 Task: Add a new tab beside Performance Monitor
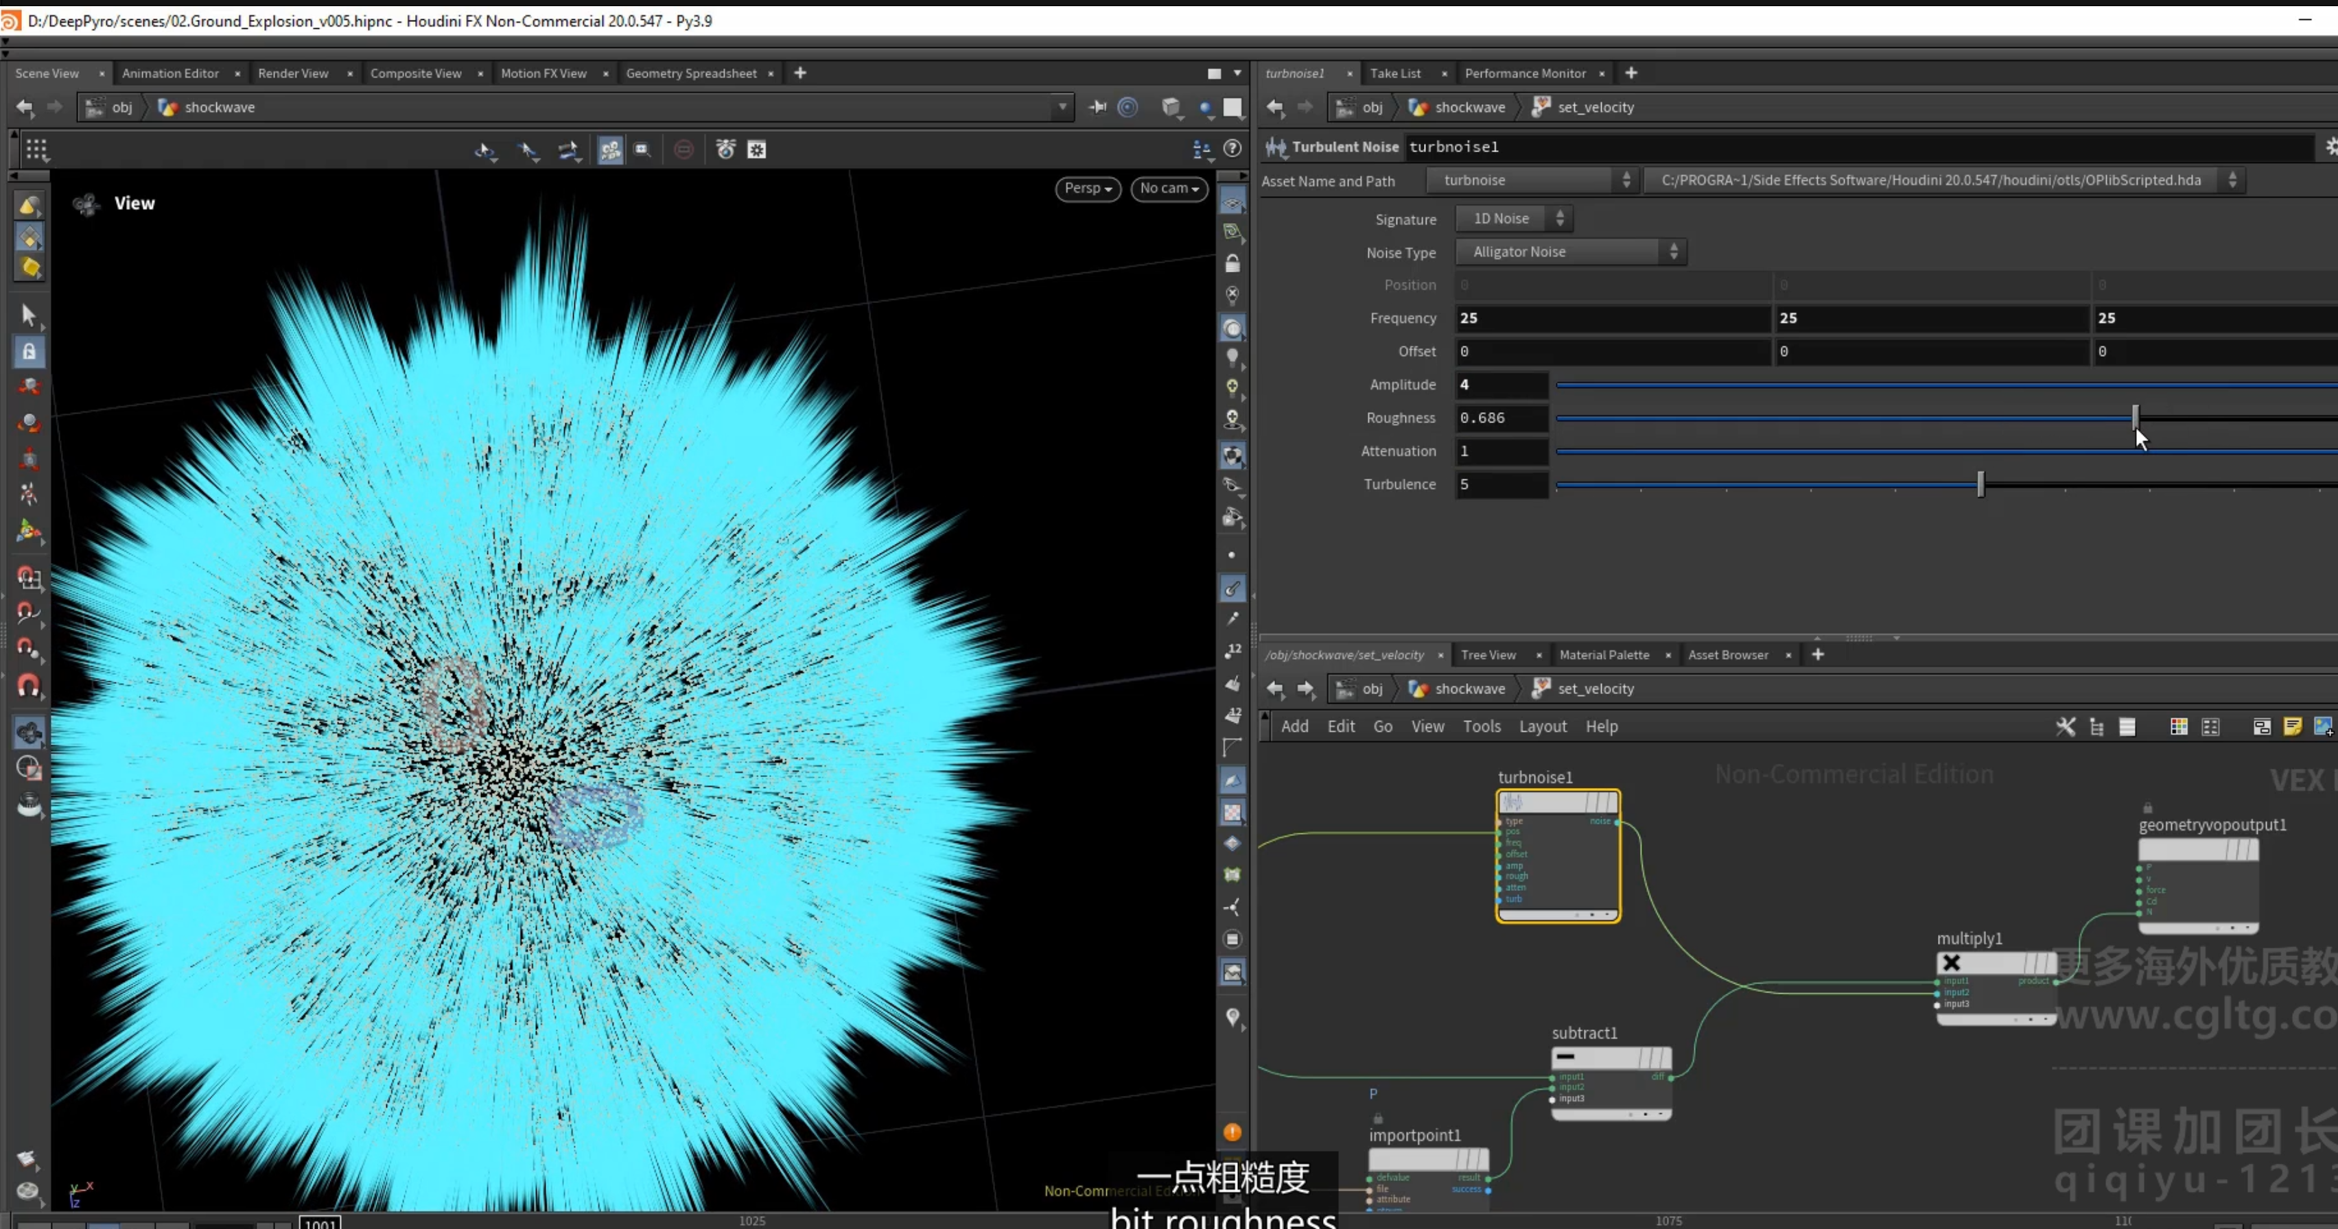(1631, 73)
